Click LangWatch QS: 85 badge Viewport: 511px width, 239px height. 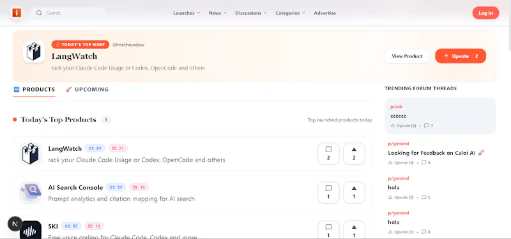[95, 148]
